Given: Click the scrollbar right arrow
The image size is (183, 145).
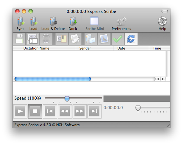Looking at the screenshot, I should click(x=163, y=79).
